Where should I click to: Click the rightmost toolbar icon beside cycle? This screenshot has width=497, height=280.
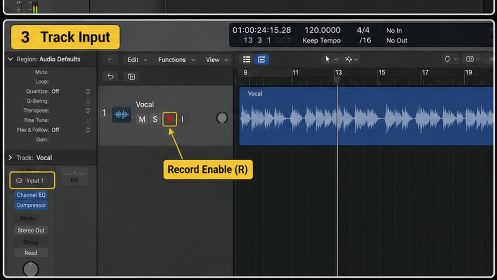tap(472, 59)
